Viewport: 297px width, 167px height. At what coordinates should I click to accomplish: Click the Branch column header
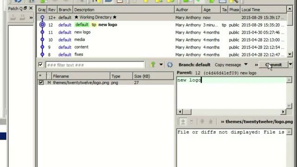pyautogui.click(x=65, y=10)
